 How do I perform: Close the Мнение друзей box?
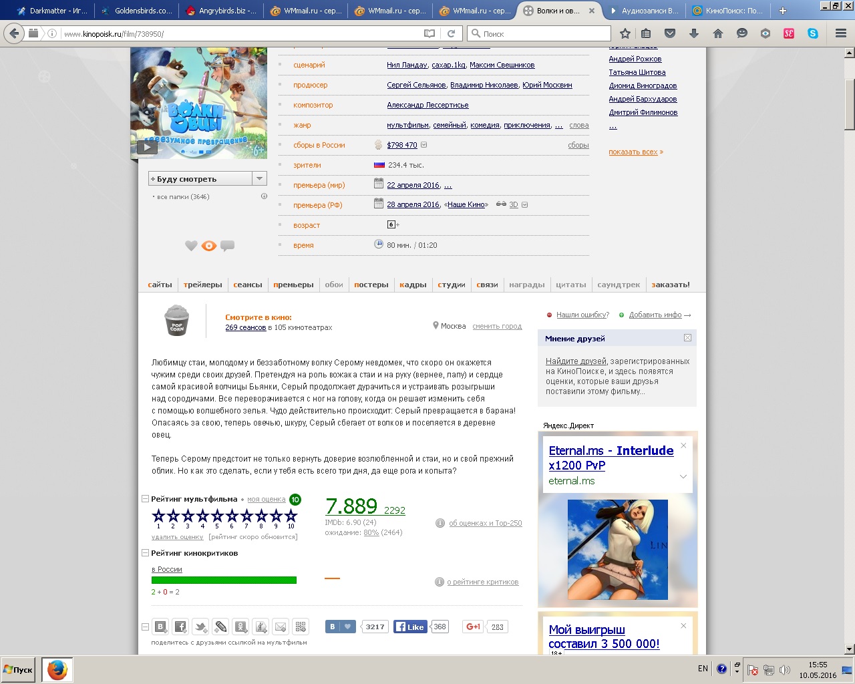pyautogui.click(x=687, y=338)
